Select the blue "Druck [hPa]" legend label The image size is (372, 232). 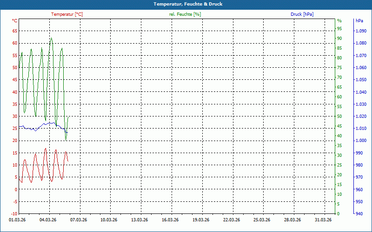pyautogui.click(x=302, y=14)
